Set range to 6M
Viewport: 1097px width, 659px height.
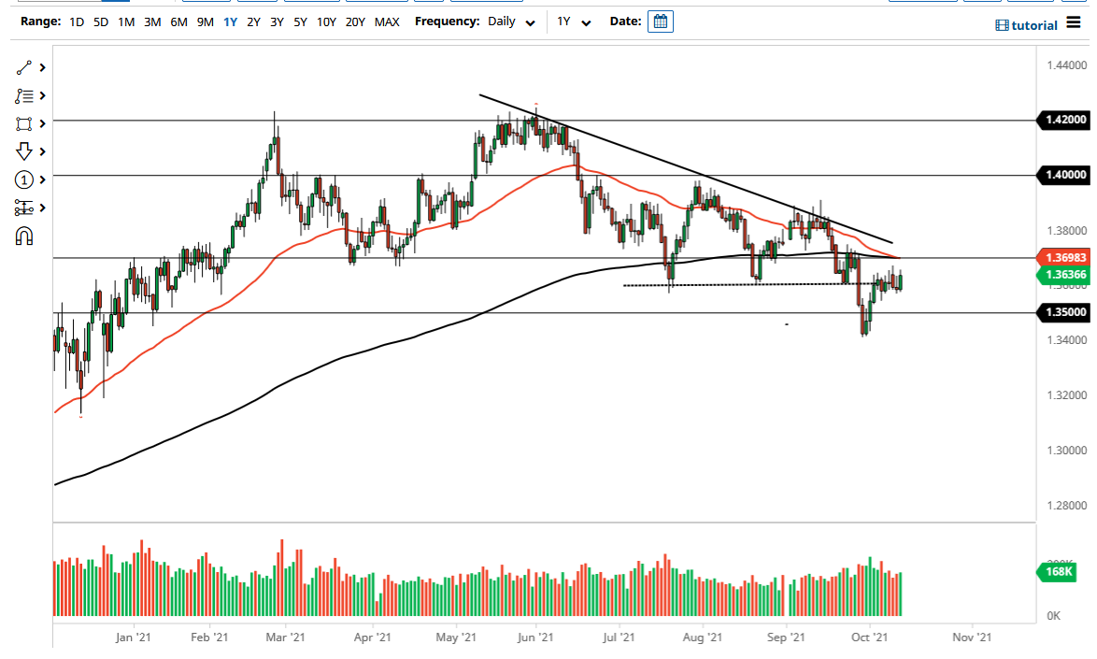point(178,21)
